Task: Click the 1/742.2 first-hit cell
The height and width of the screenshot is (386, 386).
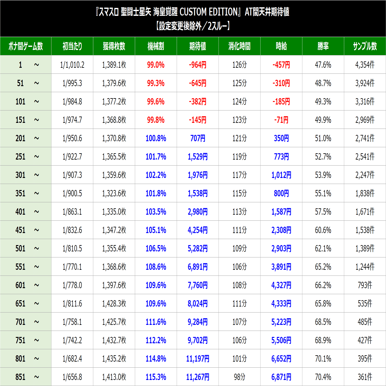Action: coord(72,340)
